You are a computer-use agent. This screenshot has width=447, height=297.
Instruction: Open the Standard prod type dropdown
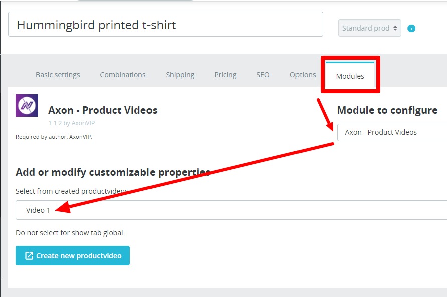(369, 28)
